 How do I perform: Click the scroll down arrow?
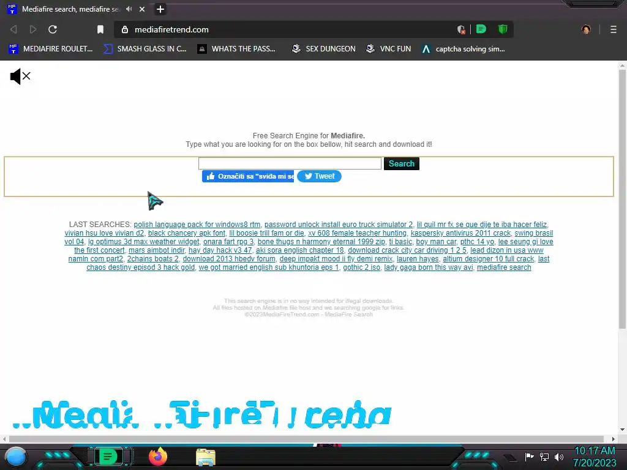coord(622,430)
